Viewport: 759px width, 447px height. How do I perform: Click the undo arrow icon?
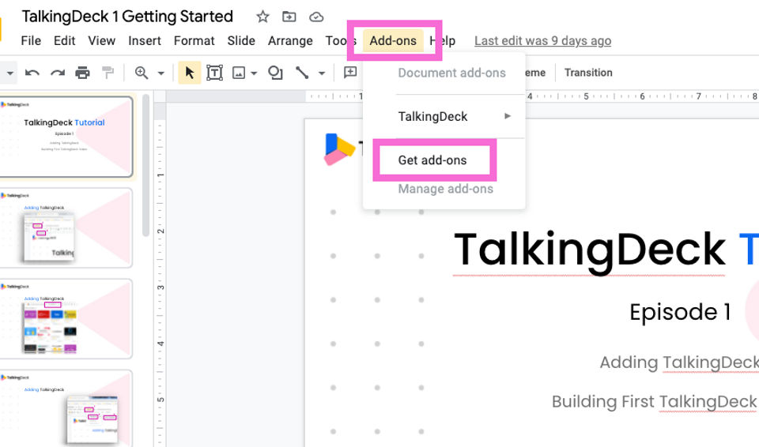click(x=32, y=73)
